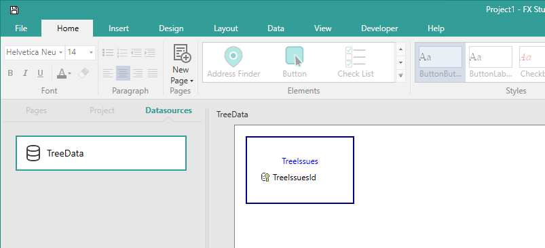The height and width of the screenshot is (248, 545).
Task: Select the Datasources panel tab
Action: pos(168,110)
